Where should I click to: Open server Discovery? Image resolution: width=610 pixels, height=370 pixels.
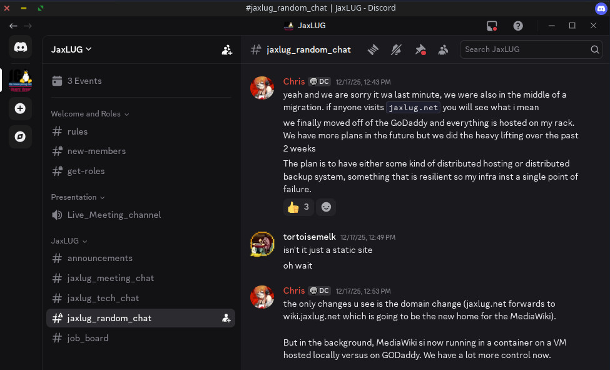[x=20, y=136]
